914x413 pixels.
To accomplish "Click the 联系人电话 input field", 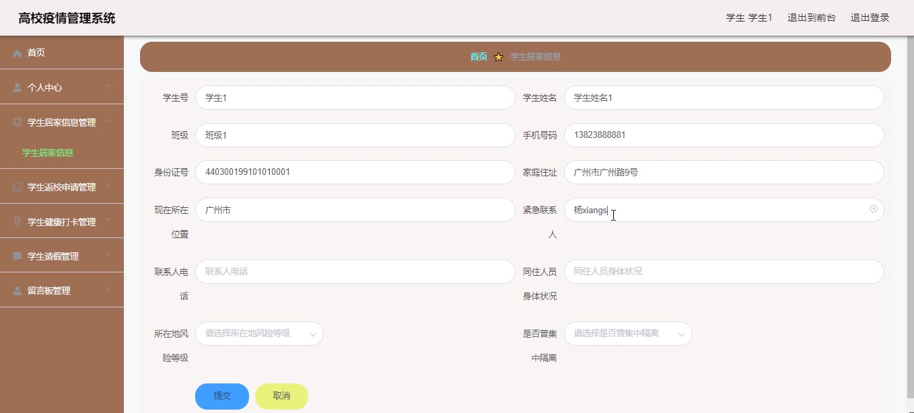I will (x=355, y=272).
